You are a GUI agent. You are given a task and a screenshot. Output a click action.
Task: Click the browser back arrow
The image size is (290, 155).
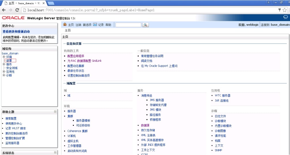[x=4, y=10]
